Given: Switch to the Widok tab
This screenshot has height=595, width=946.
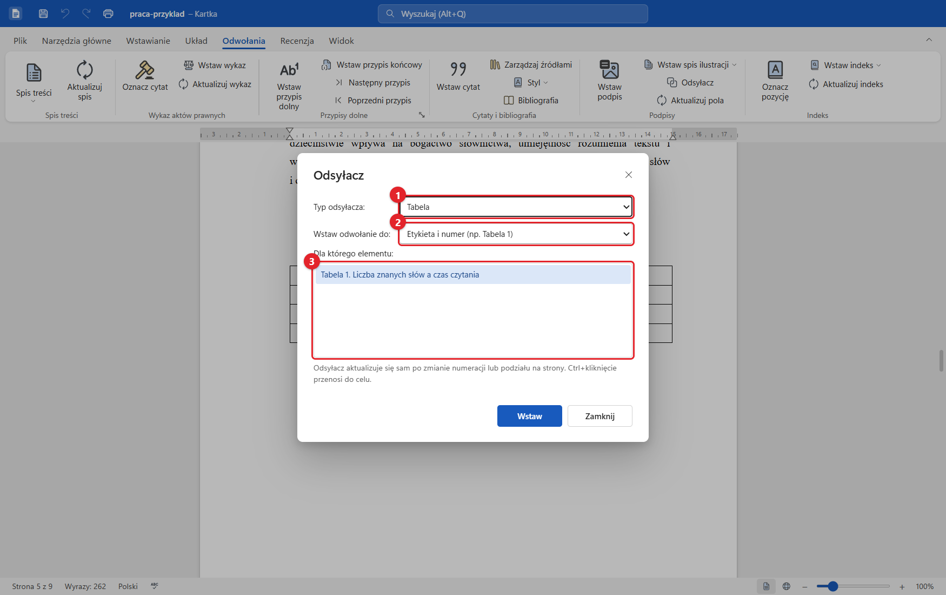Looking at the screenshot, I should point(341,41).
